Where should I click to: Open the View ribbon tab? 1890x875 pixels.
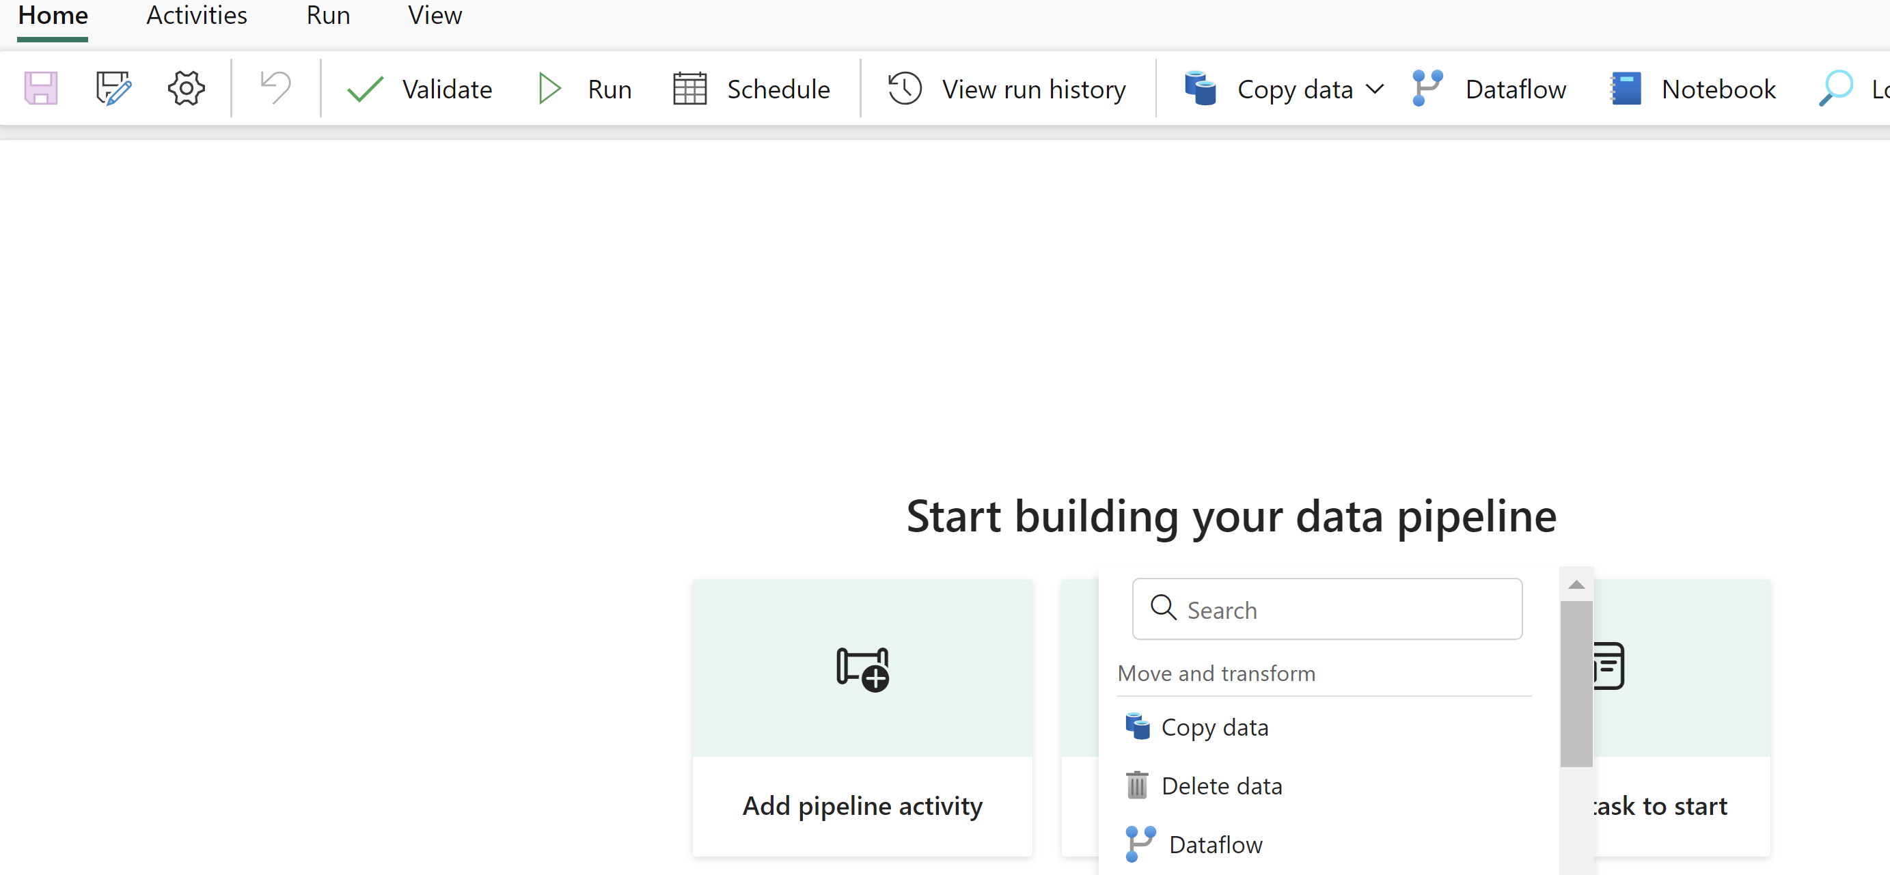click(x=435, y=16)
